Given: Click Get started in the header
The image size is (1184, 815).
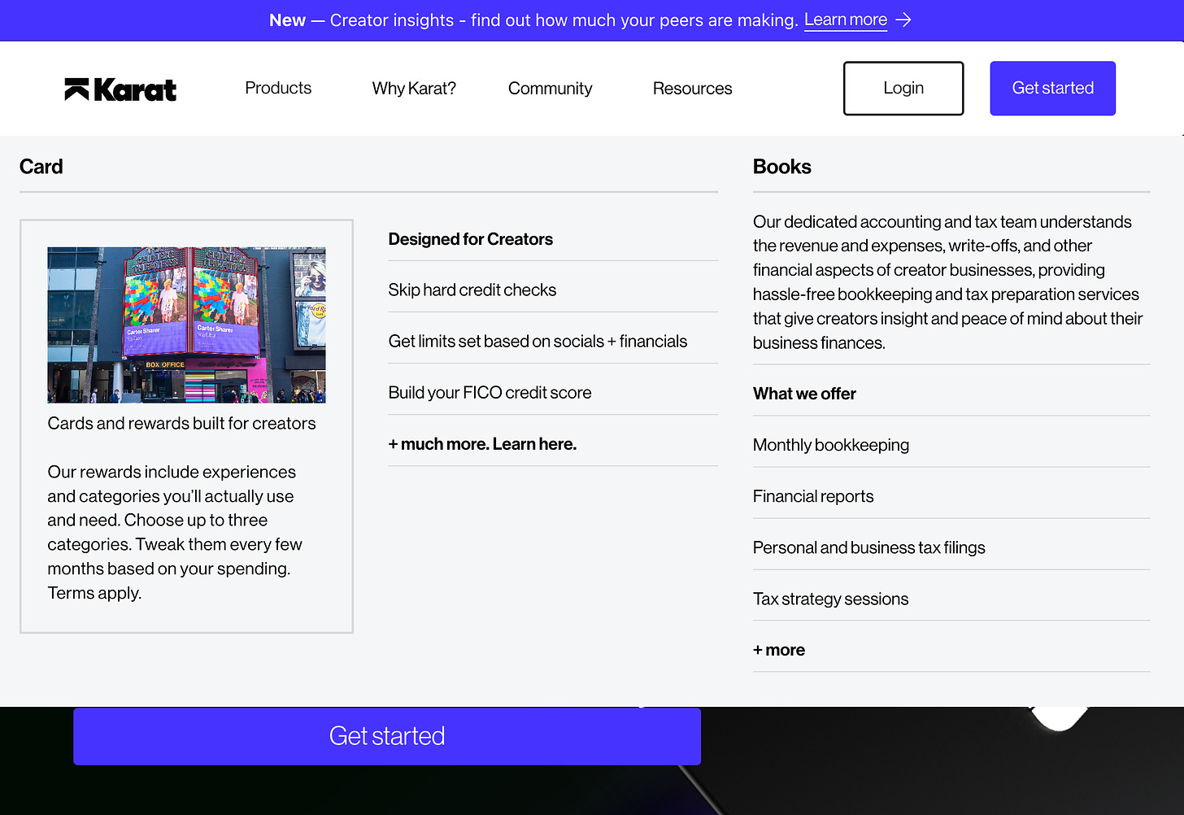Looking at the screenshot, I should pos(1052,88).
